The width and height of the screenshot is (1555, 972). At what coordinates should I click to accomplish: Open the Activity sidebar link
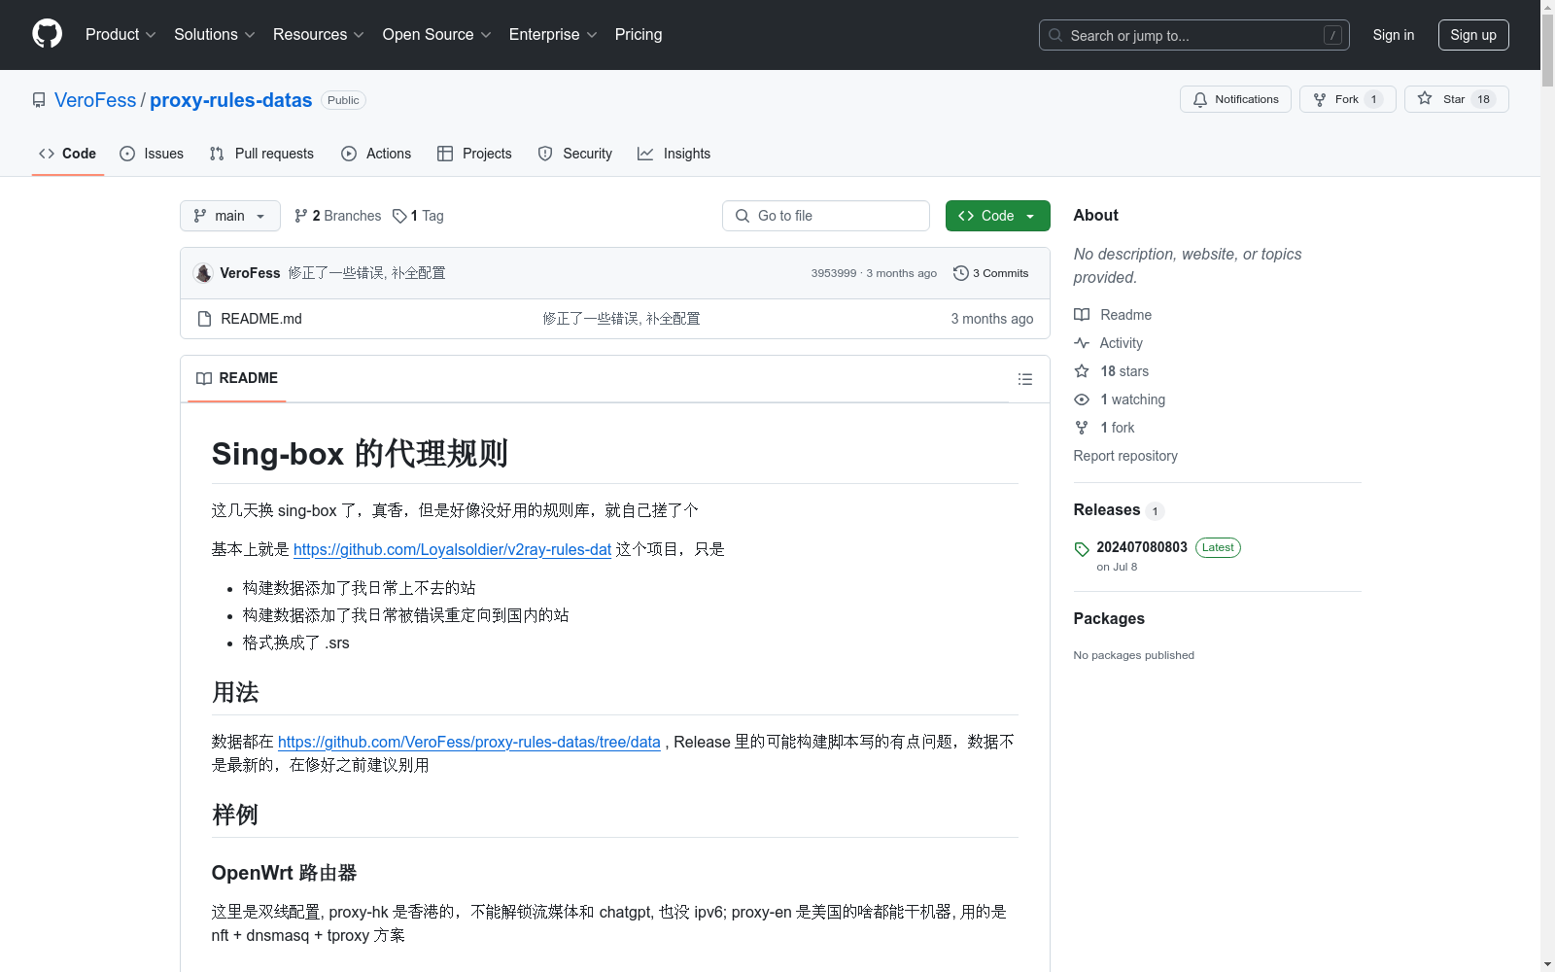coord(1108,343)
